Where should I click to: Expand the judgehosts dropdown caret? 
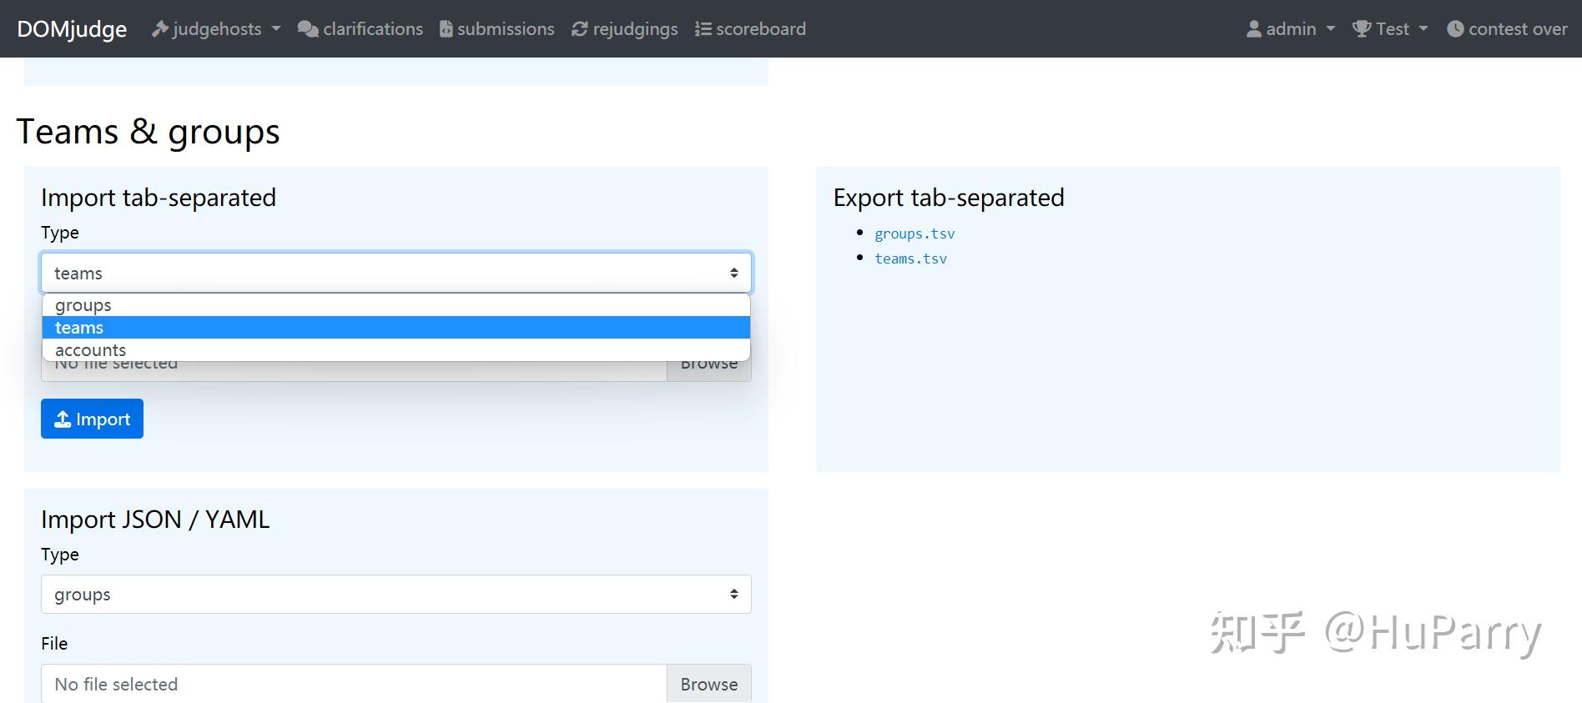[276, 29]
